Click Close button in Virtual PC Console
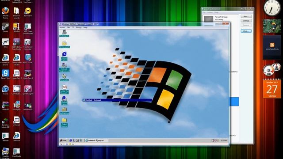Screen dimensions: 283x159 coord(246,31)
